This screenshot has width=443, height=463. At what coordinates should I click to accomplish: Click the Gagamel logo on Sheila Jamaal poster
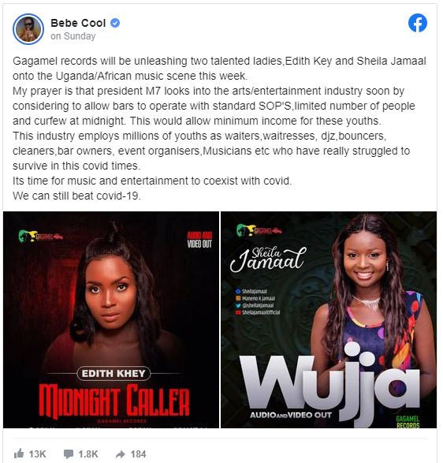pos(259,230)
